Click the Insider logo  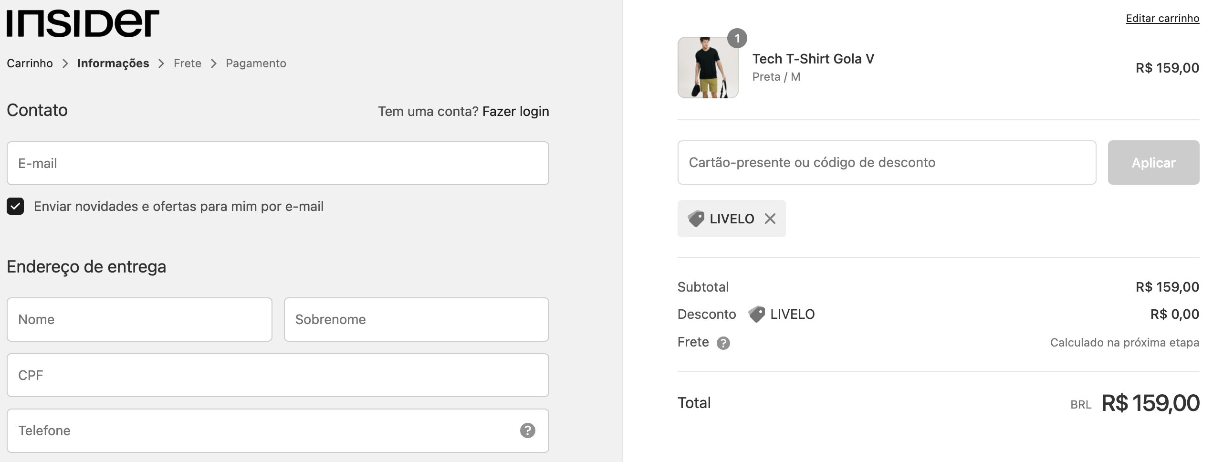point(83,23)
